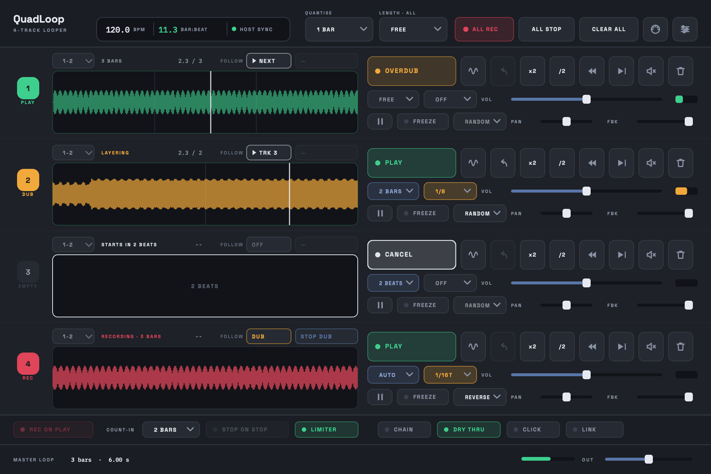Image resolution: width=711 pixels, height=474 pixels.
Task: Open the settings sliders icon in header
Action: coord(685,29)
